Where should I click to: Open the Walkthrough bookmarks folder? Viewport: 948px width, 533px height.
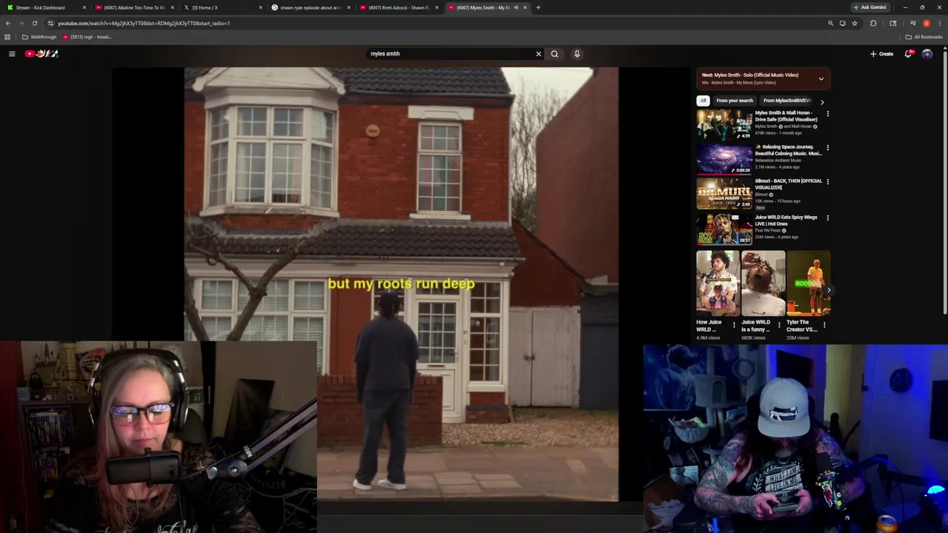point(39,37)
